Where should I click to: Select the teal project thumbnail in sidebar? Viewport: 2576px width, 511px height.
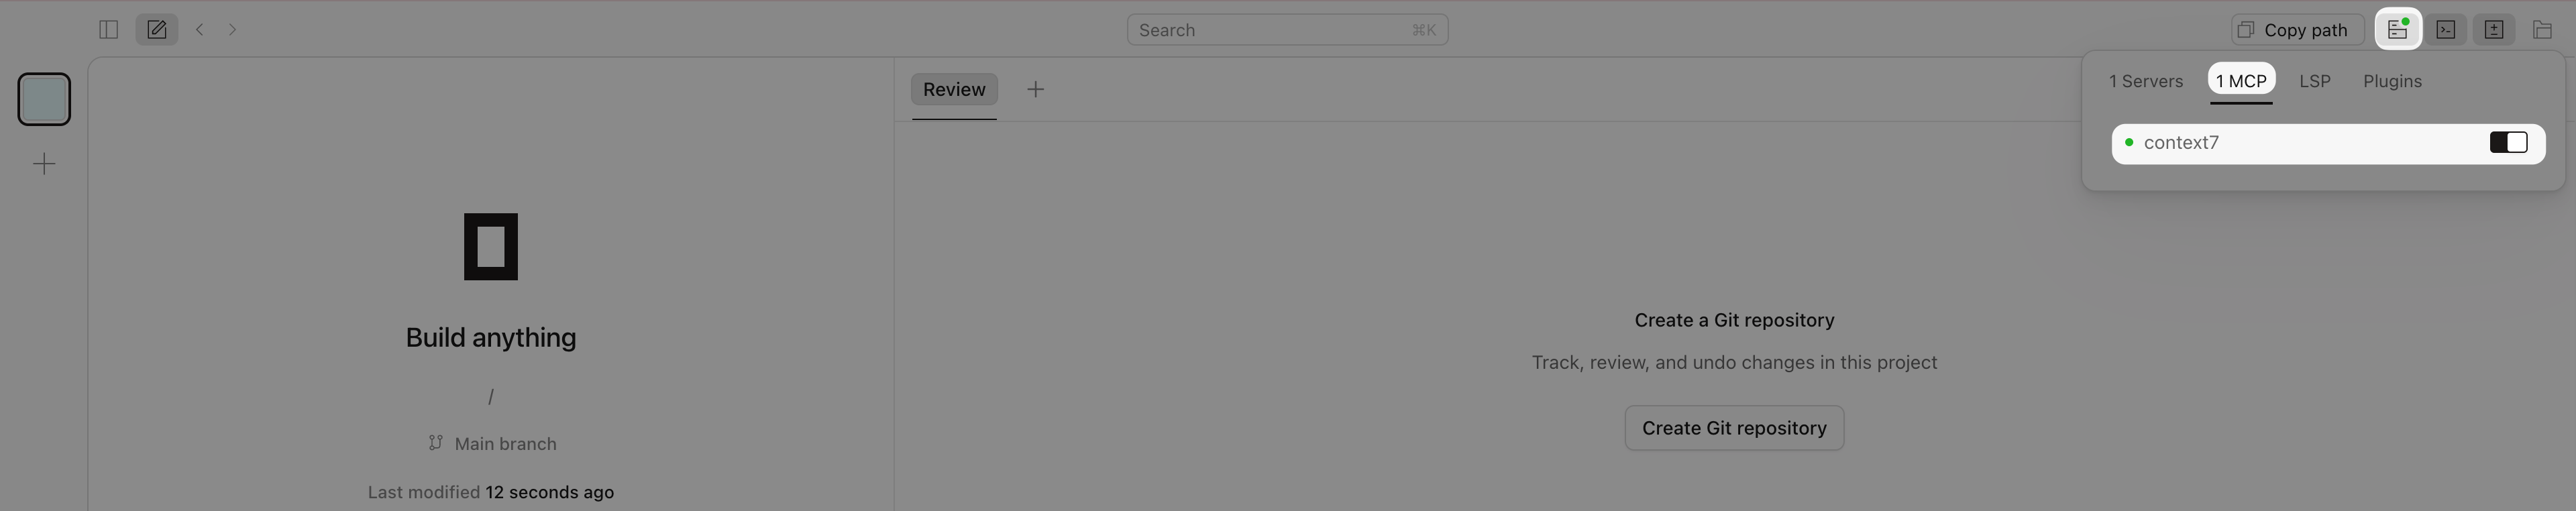pos(44,99)
